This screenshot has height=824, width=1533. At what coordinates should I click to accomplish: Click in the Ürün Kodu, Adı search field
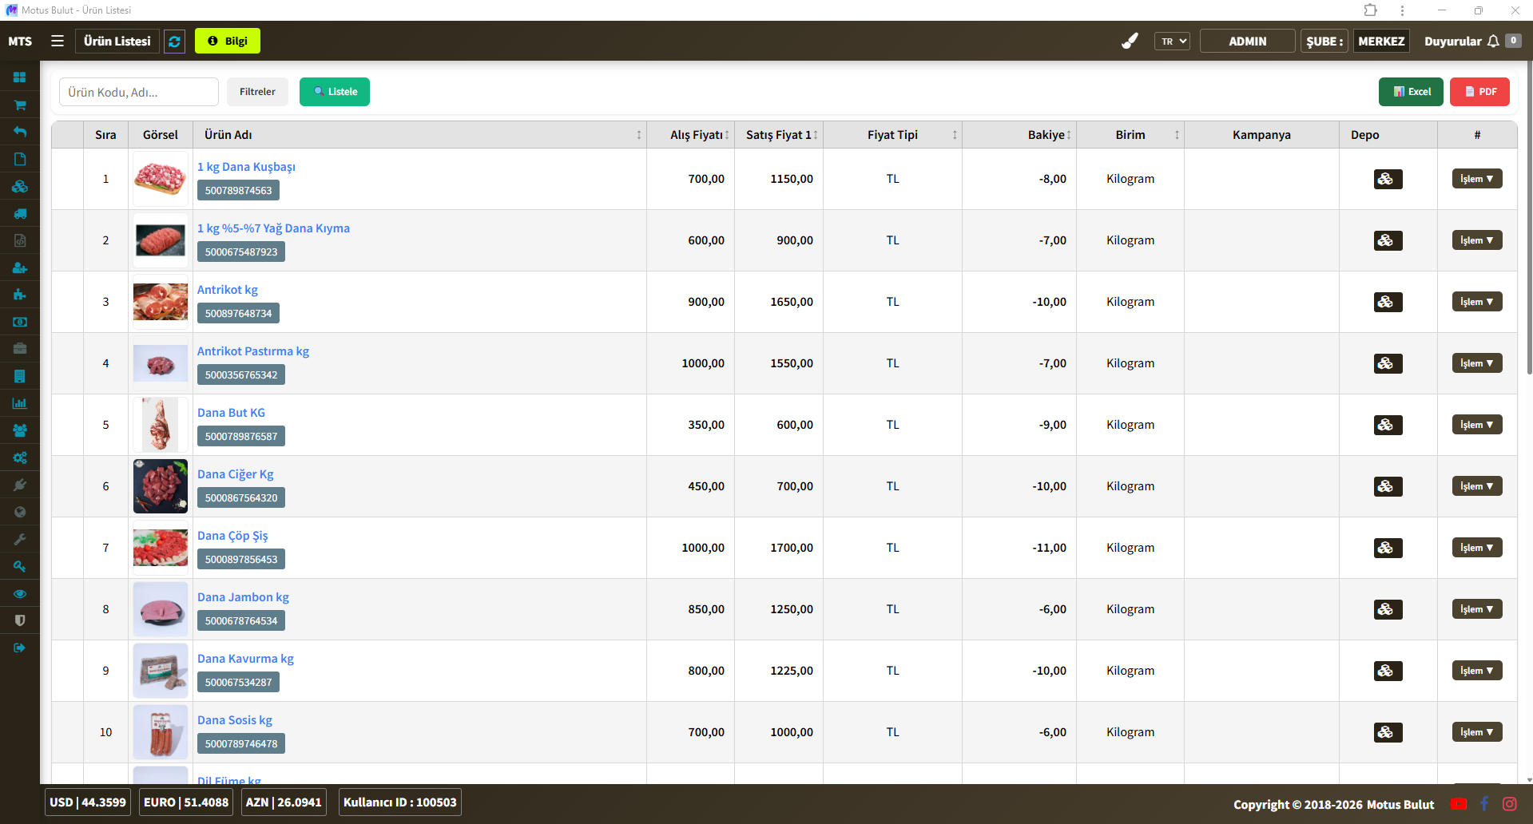point(138,92)
